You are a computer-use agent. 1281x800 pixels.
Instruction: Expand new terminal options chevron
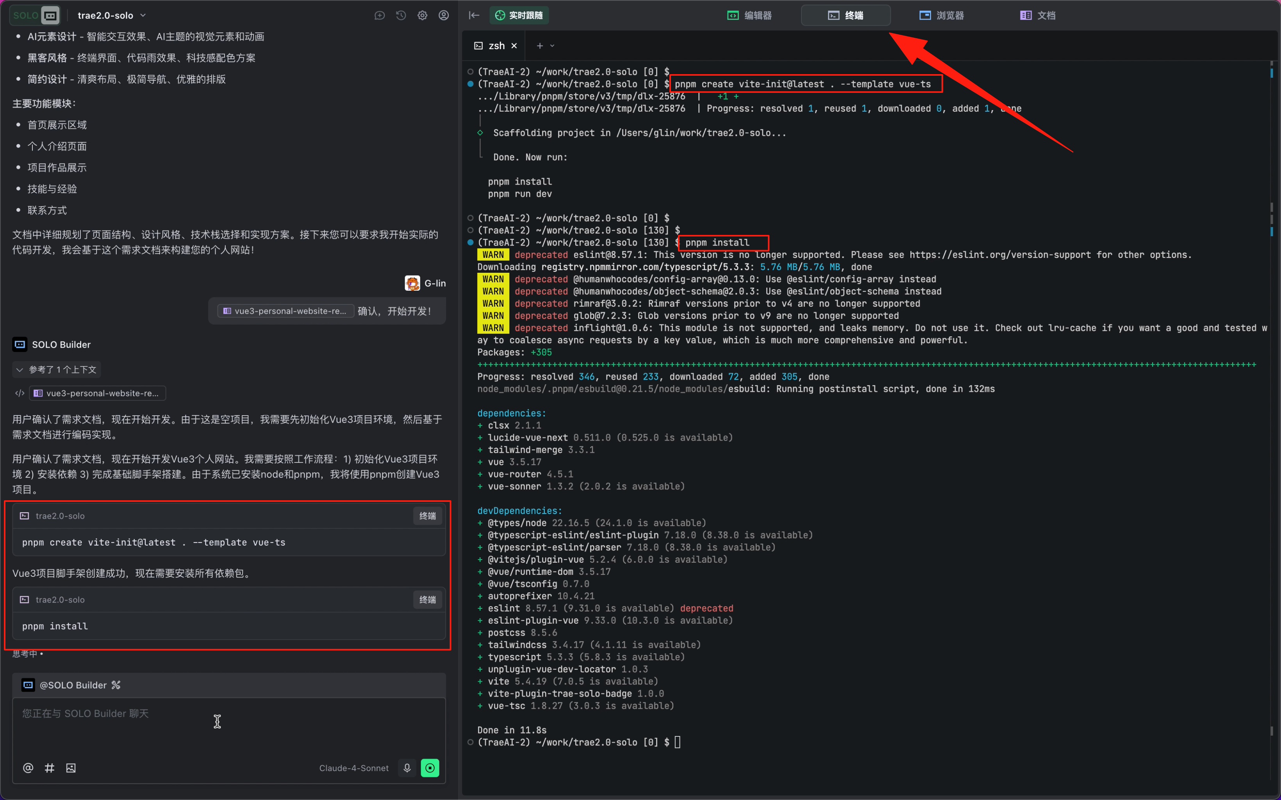pyautogui.click(x=553, y=46)
